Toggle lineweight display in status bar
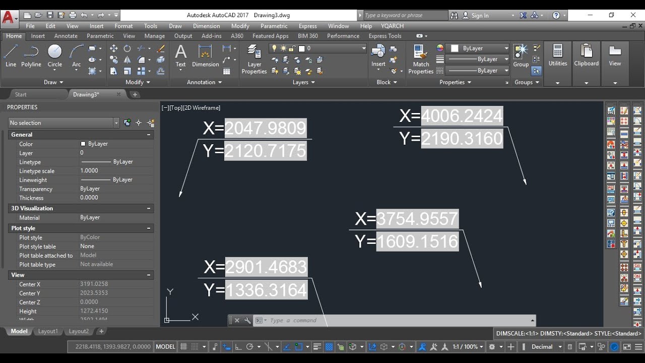Image resolution: width=645 pixels, height=363 pixels. click(x=317, y=347)
